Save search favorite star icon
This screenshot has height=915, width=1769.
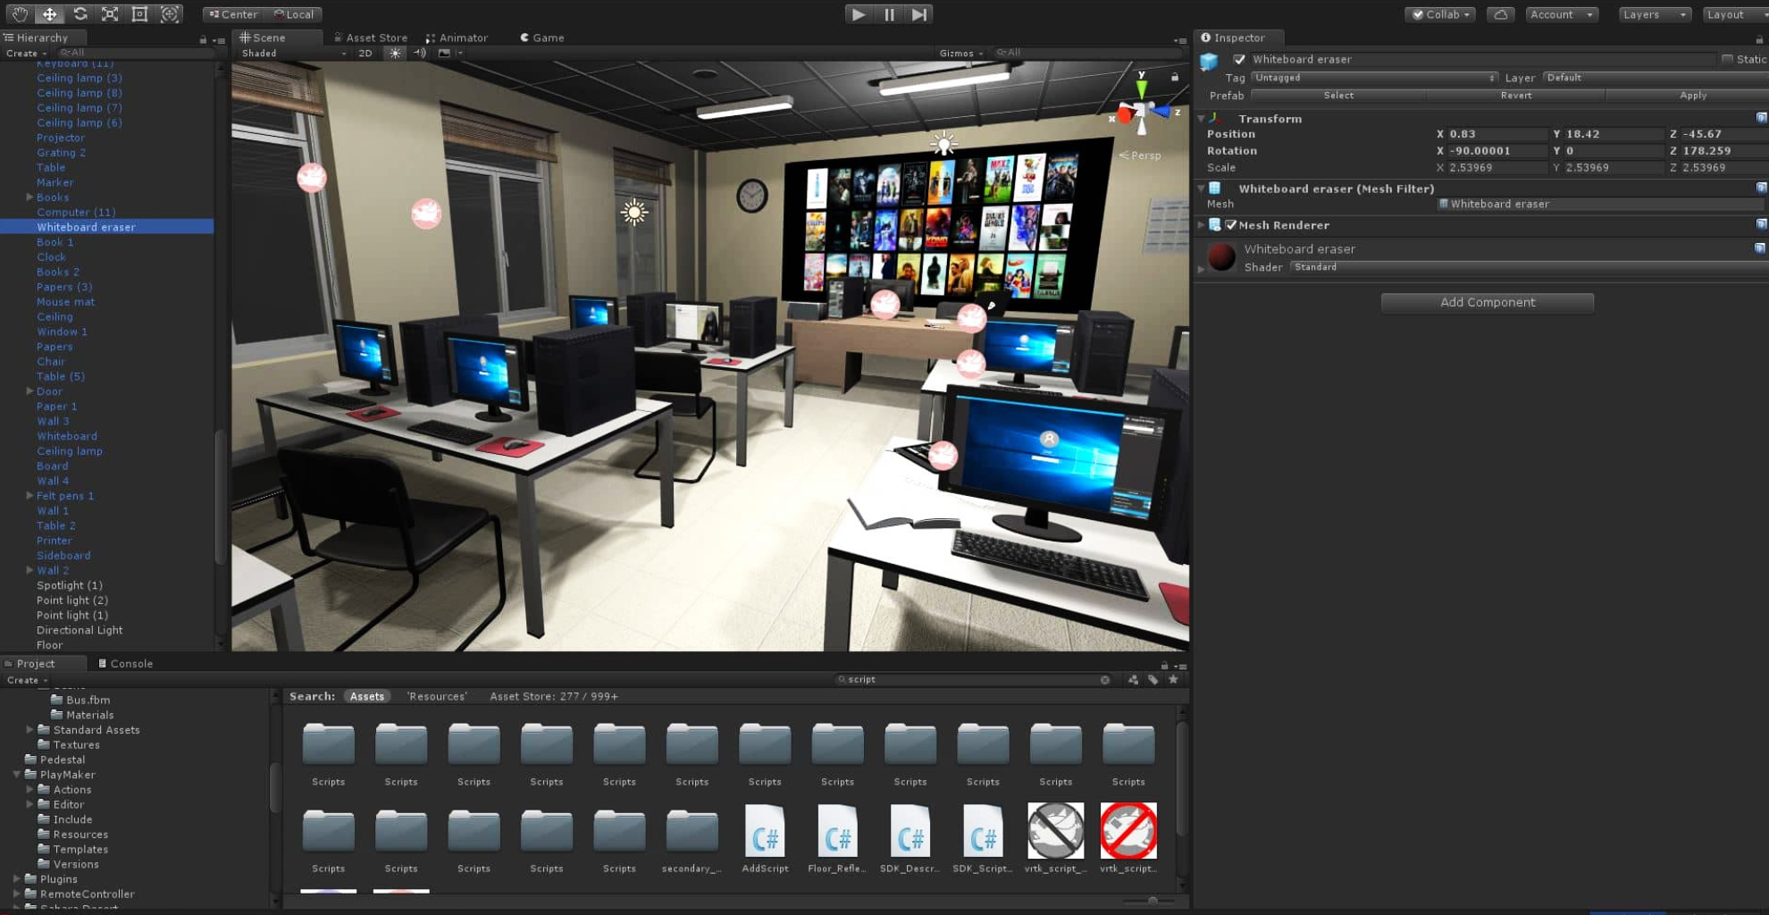(x=1174, y=679)
